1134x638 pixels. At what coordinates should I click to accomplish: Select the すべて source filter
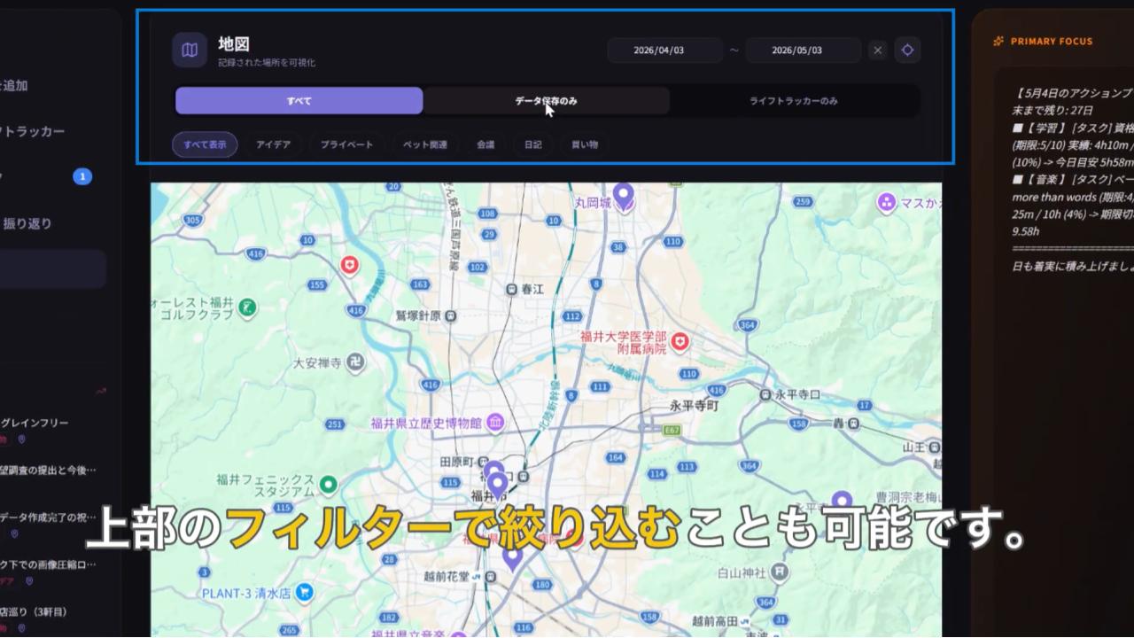coord(299,101)
